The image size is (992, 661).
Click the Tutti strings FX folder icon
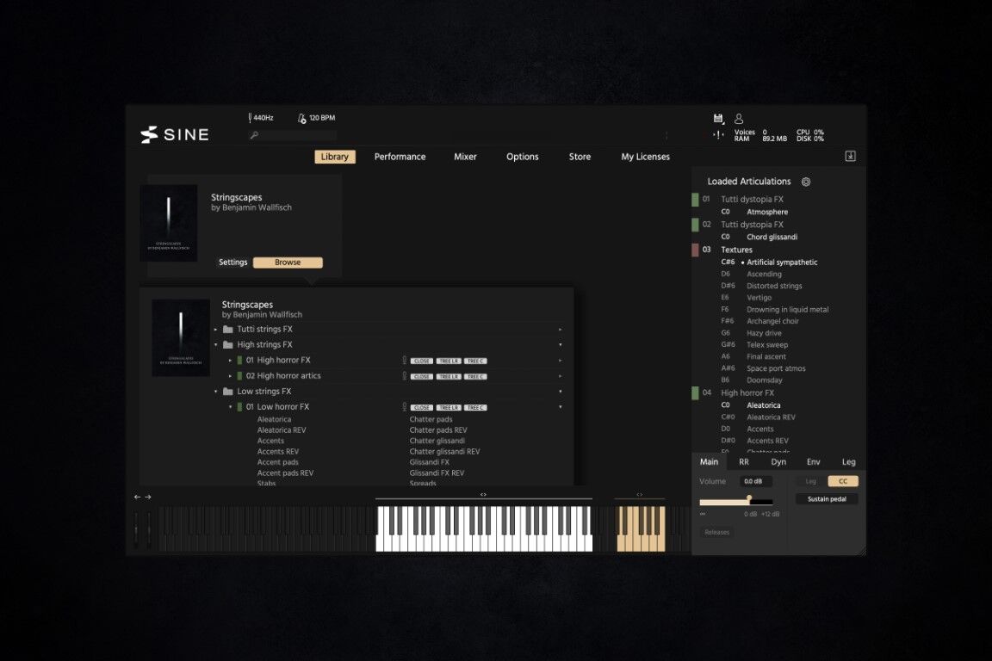point(228,329)
